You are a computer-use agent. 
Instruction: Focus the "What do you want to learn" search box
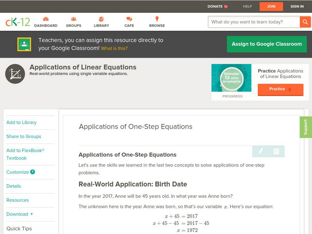pyautogui.click(x=254, y=22)
